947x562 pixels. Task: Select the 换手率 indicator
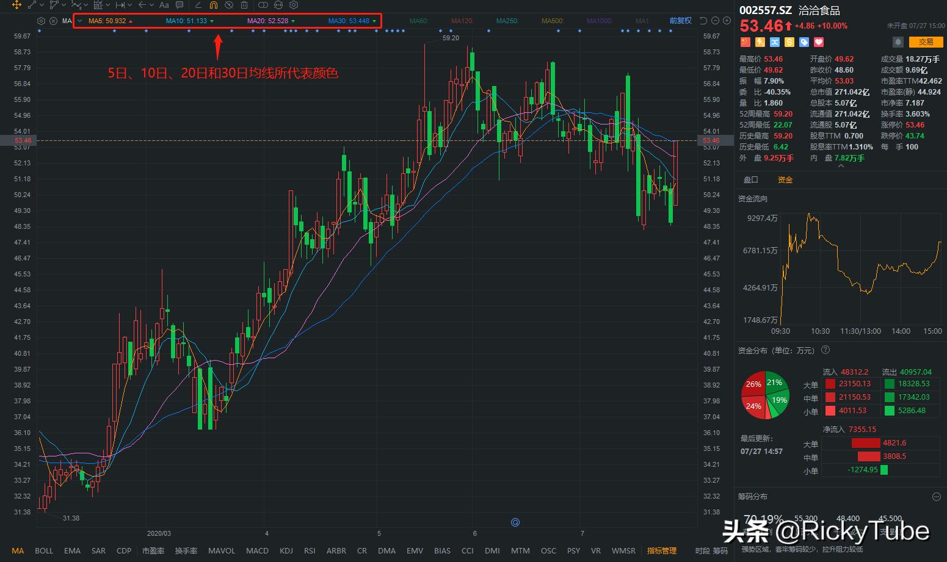pos(186,551)
